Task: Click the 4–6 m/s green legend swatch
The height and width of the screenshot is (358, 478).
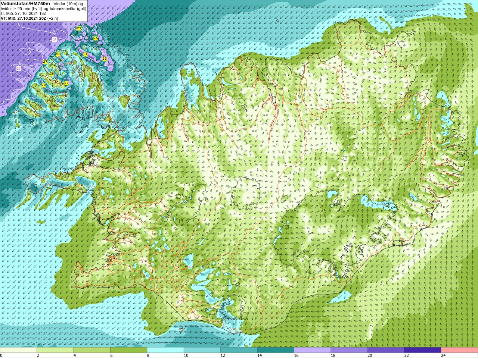Action: click(x=92, y=350)
